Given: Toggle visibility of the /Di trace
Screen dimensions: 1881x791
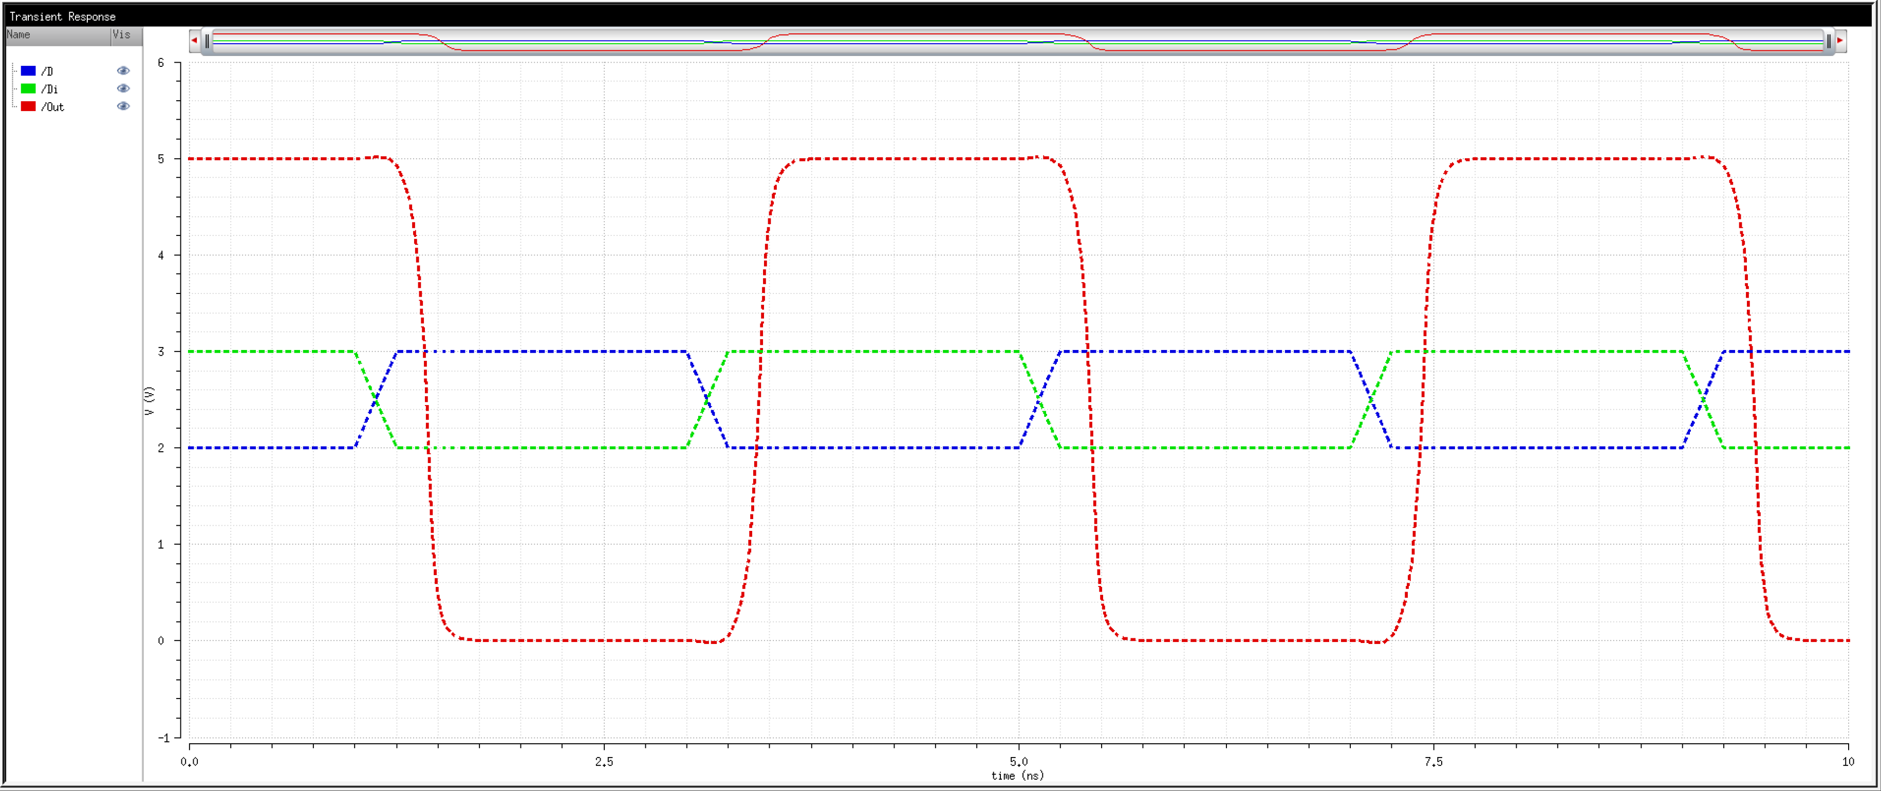Looking at the screenshot, I should (x=123, y=88).
